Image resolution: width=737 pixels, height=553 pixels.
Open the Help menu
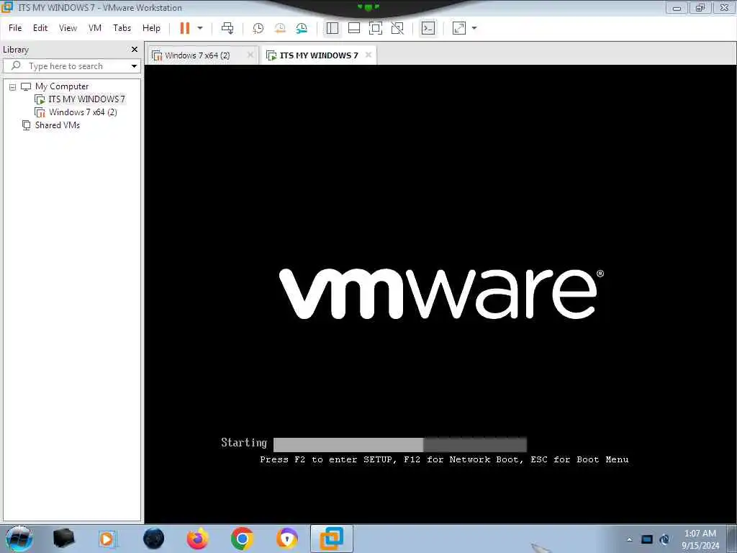[x=151, y=28]
